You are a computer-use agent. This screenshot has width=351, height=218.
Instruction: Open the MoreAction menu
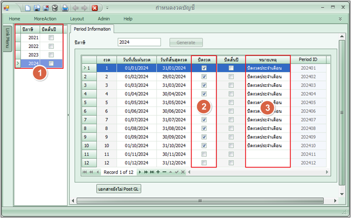45,19
